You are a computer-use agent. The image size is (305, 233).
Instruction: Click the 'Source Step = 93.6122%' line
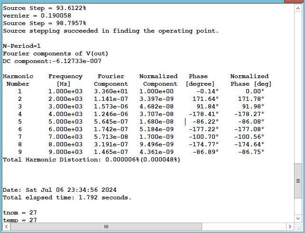coord(44,8)
